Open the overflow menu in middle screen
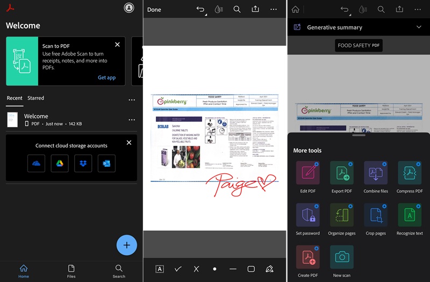 click(274, 9)
